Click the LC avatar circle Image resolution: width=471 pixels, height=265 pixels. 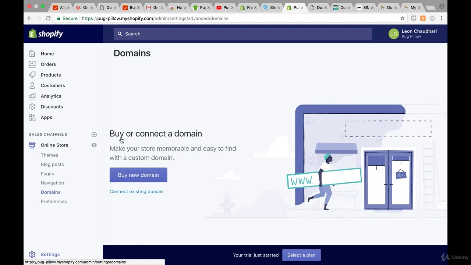coord(394,34)
